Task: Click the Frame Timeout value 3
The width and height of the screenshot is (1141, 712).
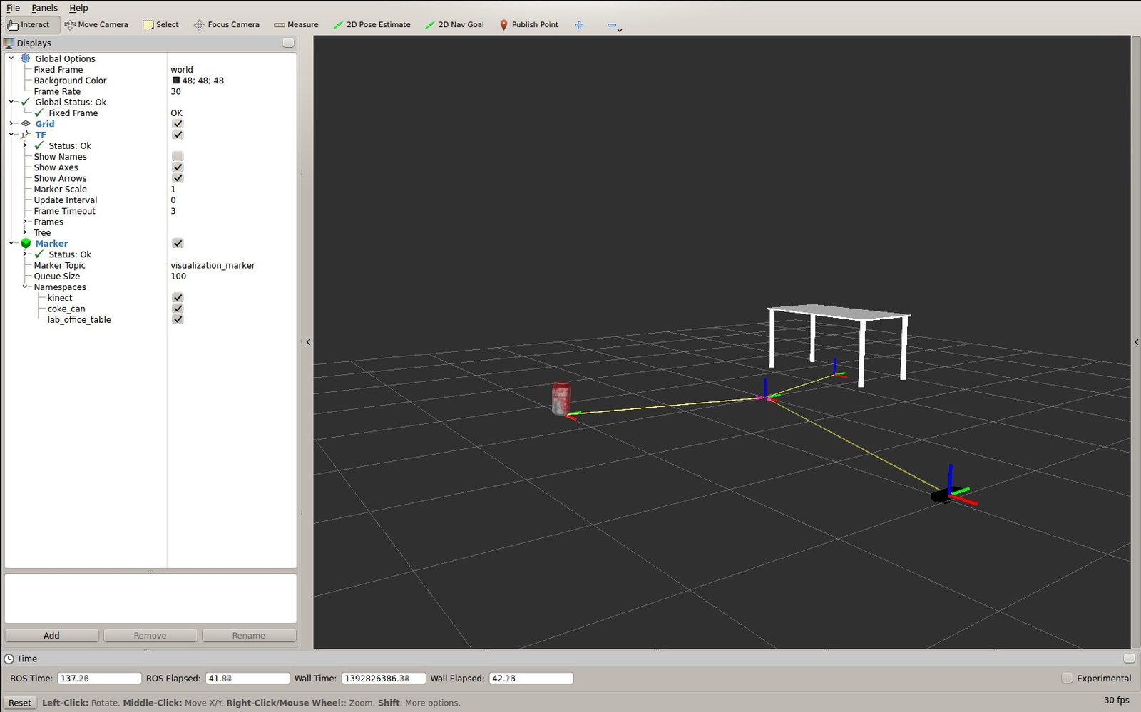Action: point(173,211)
